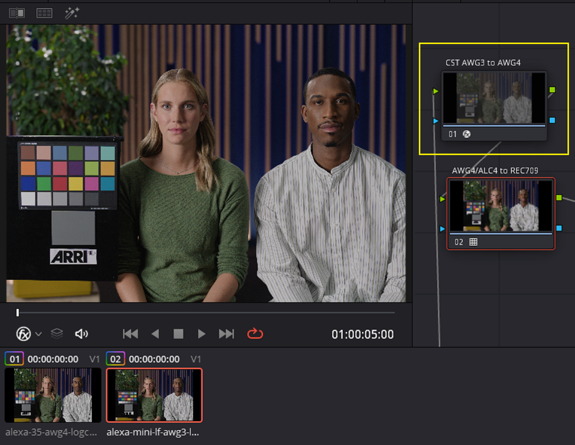575x445 pixels.
Task: Select clip thumbnail alexa-mini-lf-awg3
Action: [154, 395]
